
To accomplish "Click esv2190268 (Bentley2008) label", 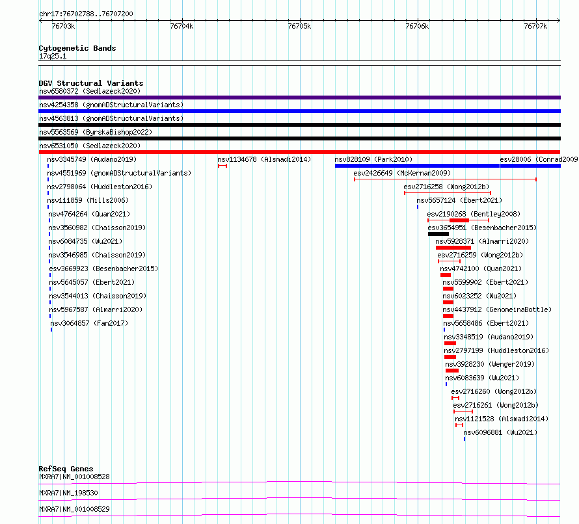I will click(x=474, y=214).
